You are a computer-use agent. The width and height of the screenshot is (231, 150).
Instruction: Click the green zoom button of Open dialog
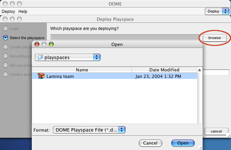[x=51, y=44]
